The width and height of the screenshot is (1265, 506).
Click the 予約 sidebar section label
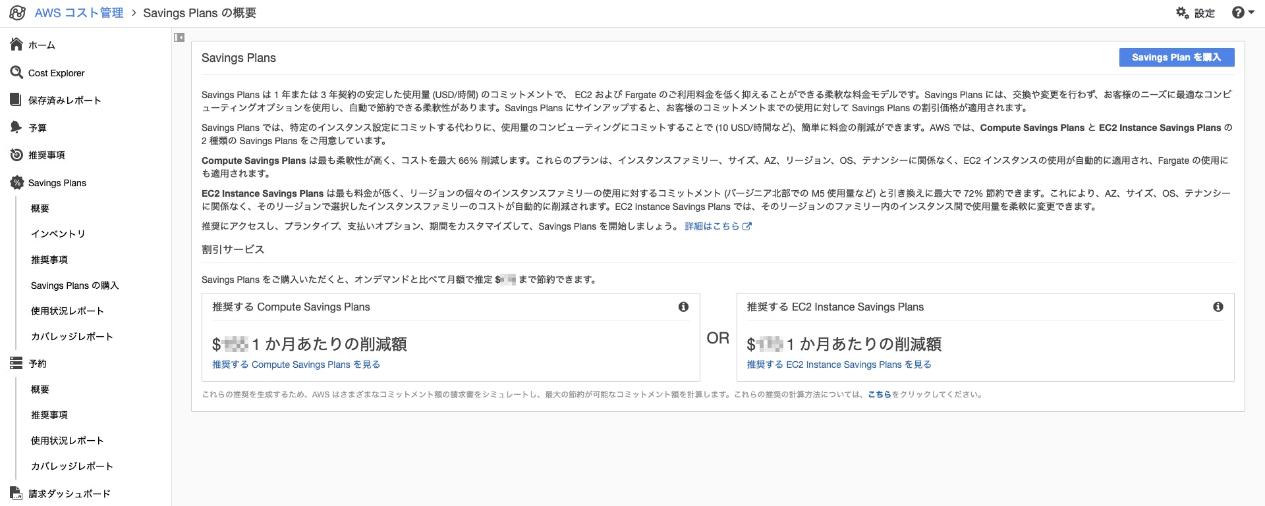38,363
